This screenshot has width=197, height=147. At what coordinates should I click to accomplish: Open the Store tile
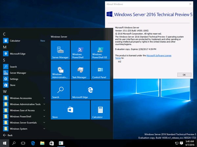pos(70,110)
